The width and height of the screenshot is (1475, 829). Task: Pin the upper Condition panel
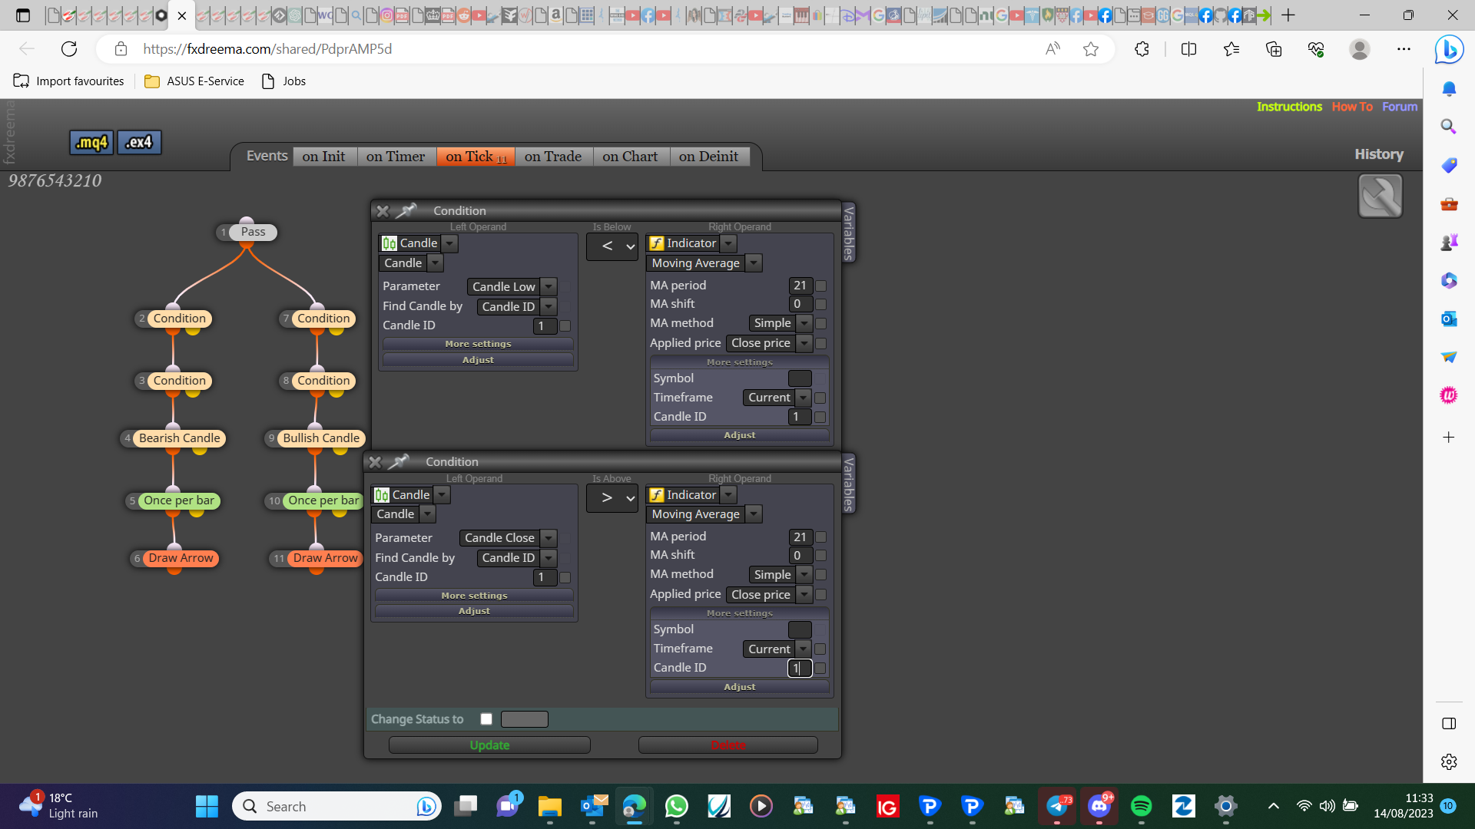coord(407,210)
